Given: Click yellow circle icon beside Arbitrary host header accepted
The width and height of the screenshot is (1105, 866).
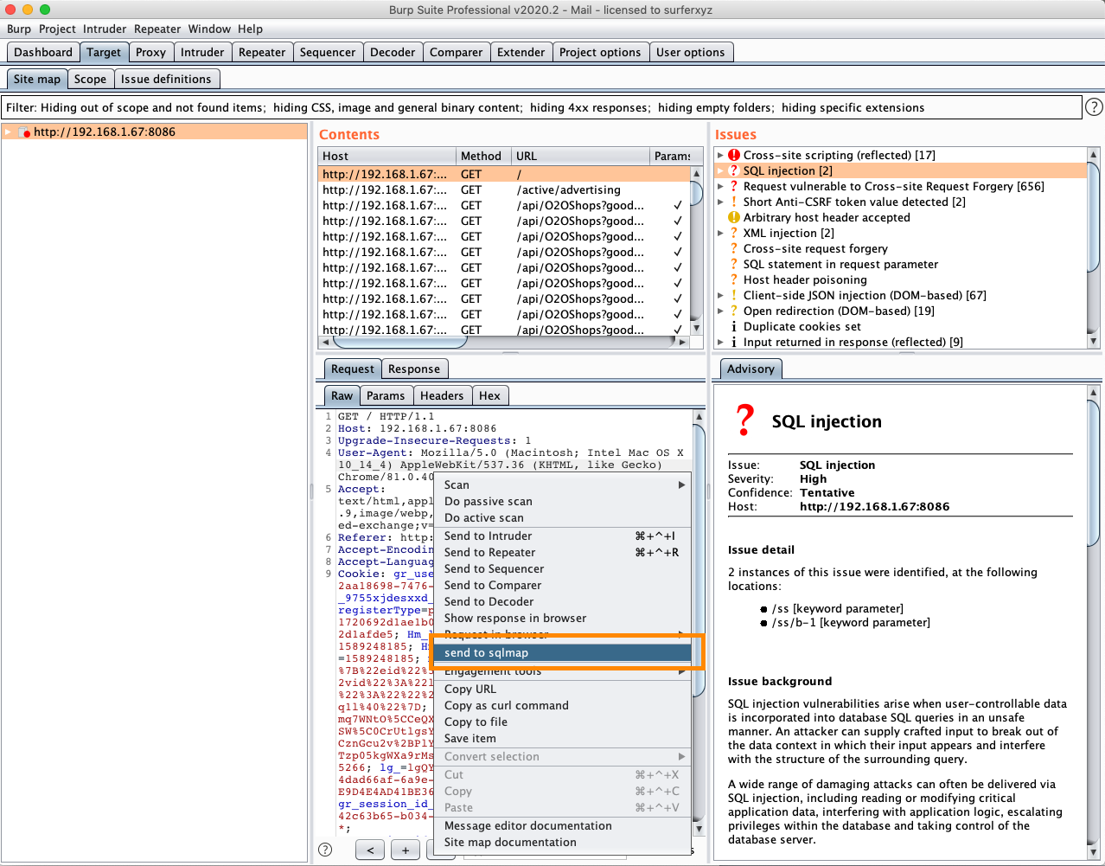Looking at the screenshot, I should click(x=734, y=218).
